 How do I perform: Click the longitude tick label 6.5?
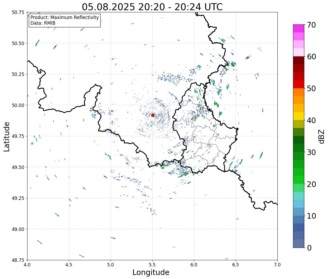pos(236,265)
